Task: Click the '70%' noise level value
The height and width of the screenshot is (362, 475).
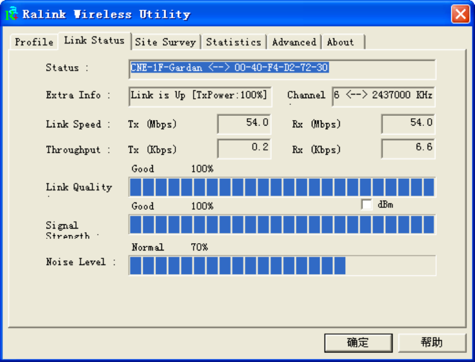Action: (x=200, y=247)
